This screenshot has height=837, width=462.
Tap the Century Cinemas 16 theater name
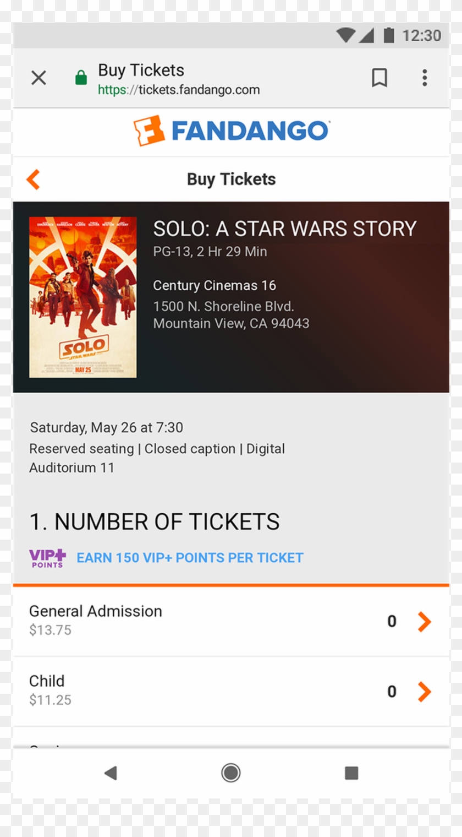215,286
